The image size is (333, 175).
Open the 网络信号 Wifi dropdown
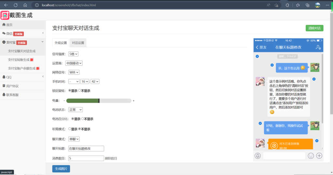point(74,72)
